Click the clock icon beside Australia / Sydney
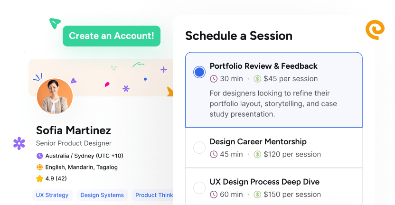395x205 pixels. pyautogui.click(x=39, y=156)
